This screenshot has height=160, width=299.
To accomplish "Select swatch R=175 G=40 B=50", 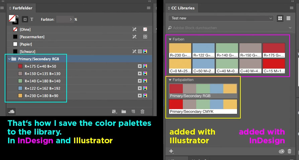I will [79, 66].
